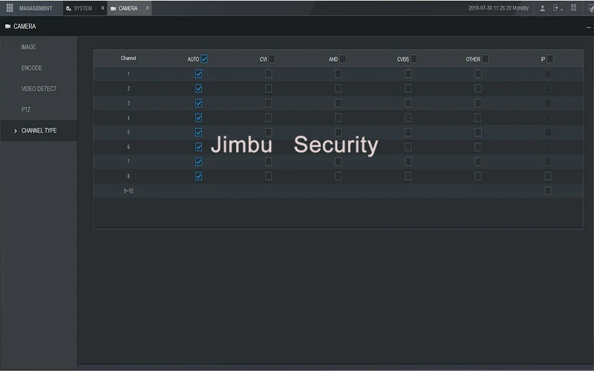Check the CVBS header checkbox
Screen dimensions: 594x371
click(414, 59)
